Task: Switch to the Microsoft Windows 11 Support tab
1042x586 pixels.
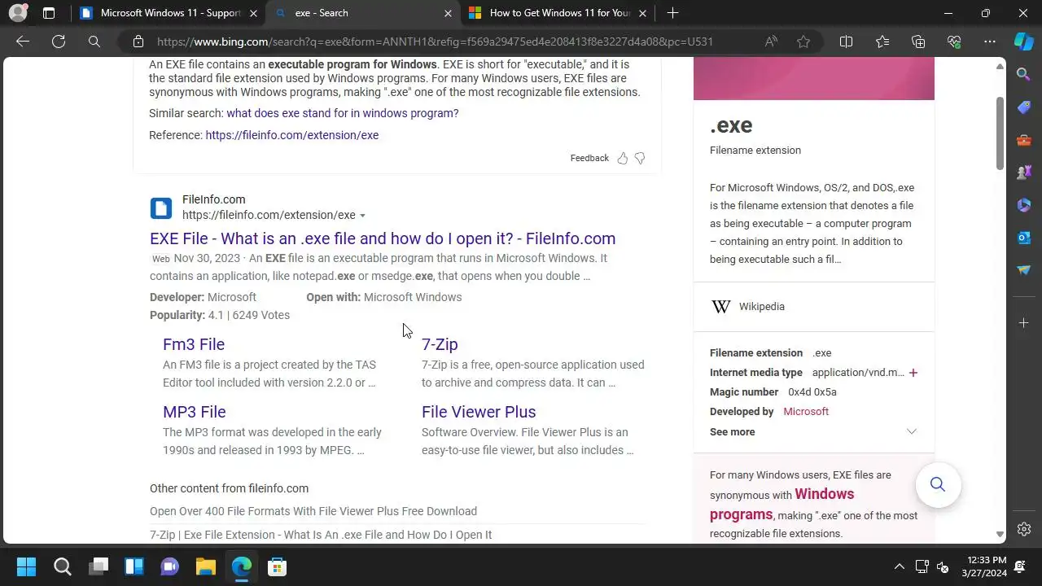Action: (169, 13)
